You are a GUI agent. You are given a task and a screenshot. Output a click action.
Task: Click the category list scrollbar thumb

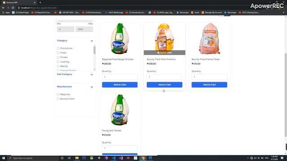click(x=95, y=51)
